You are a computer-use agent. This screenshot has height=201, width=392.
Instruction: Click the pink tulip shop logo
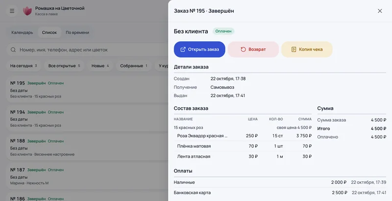[x=27, y=11]
